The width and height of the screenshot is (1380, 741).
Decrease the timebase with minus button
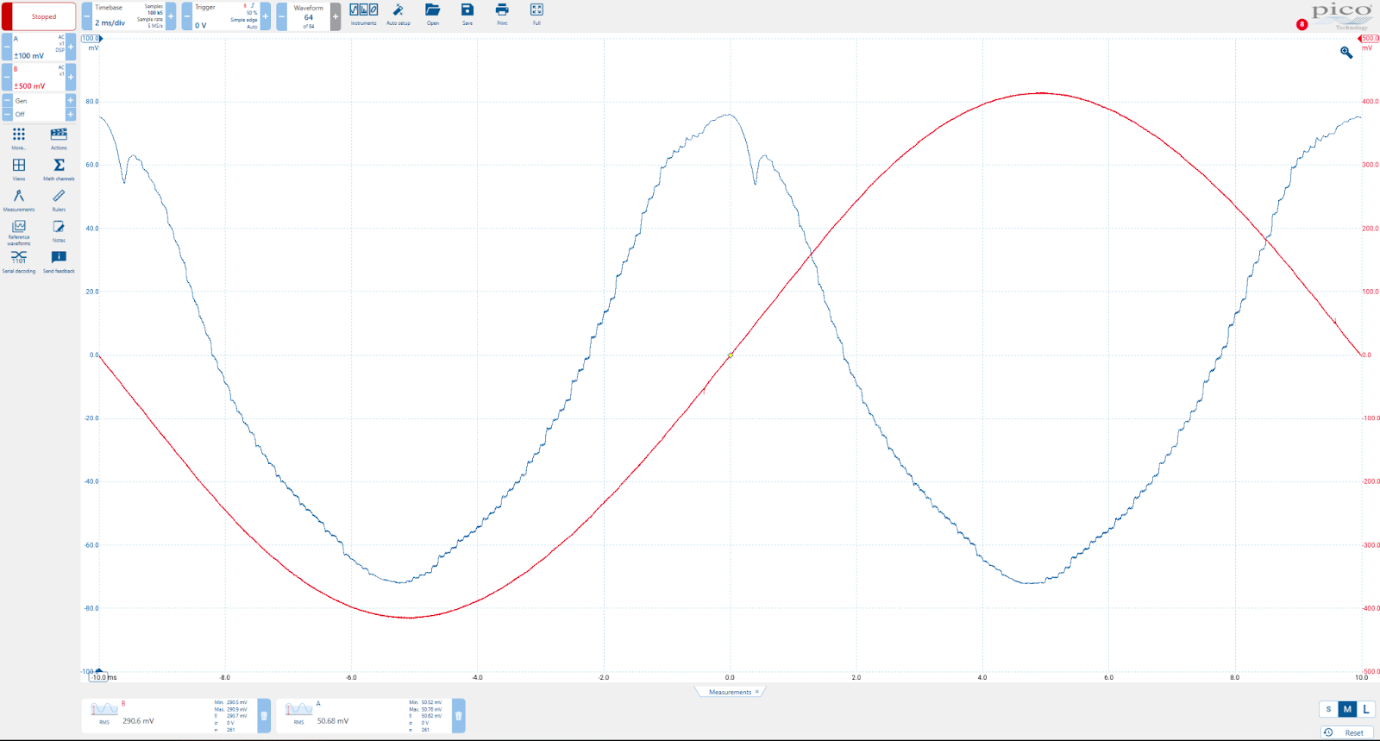click(87, 16)
